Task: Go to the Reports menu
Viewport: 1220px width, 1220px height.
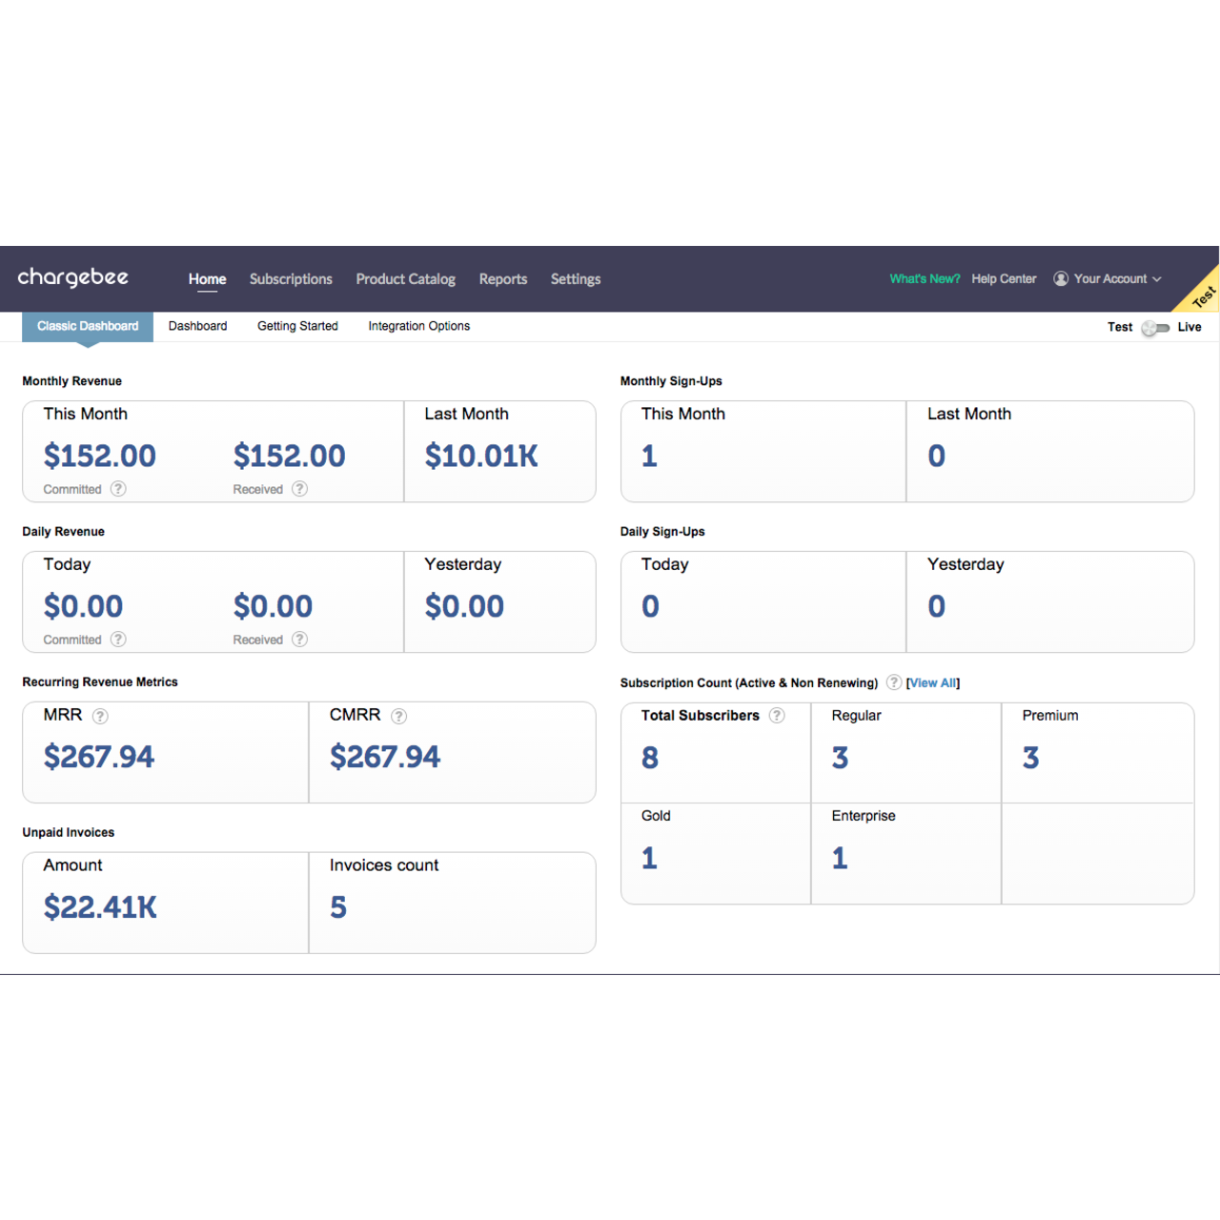Action: point(502,279)
